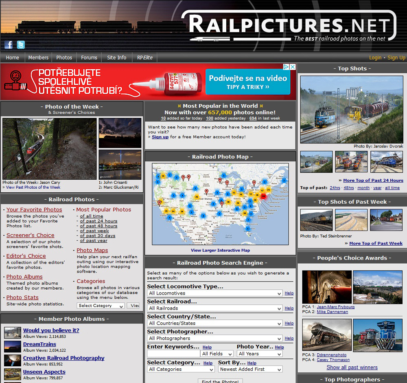Open More Top of Past Week link
Image resolution: width=407 pixels, height=383 pixels.
click(376, 244)
